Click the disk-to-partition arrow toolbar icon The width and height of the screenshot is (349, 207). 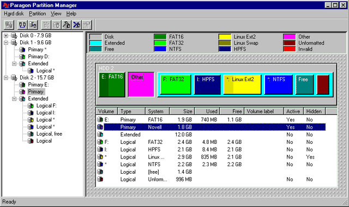tap(33, 25)
